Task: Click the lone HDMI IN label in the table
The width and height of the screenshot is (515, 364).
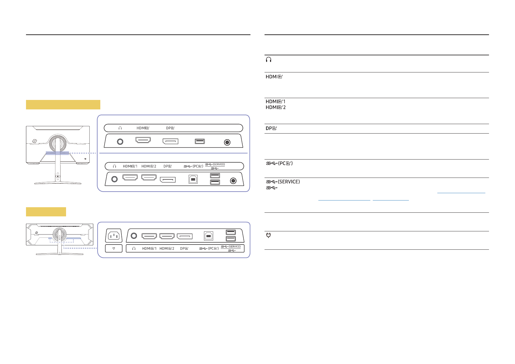Action: [x=274, y=77]
